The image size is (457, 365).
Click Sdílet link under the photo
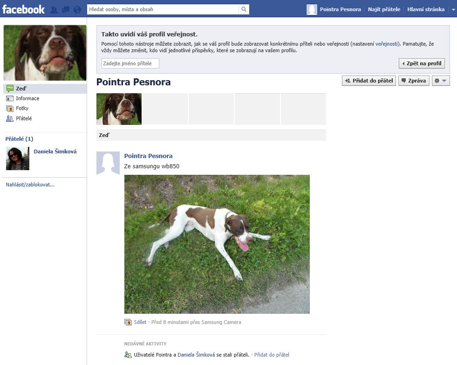(x=140, y=322)
